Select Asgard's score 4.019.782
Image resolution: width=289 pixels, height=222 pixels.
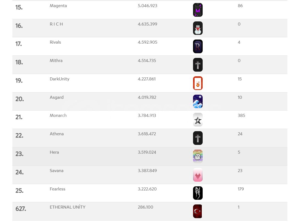(147, 97)
